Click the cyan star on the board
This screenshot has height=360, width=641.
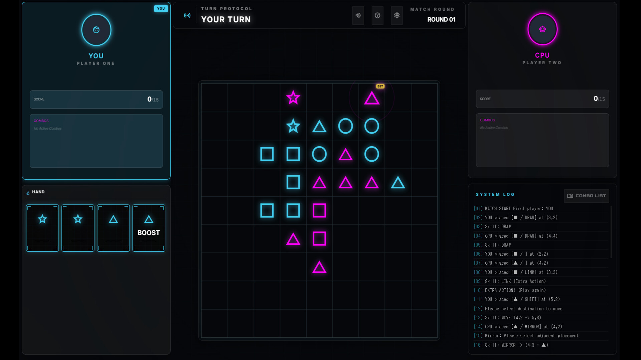293,126
